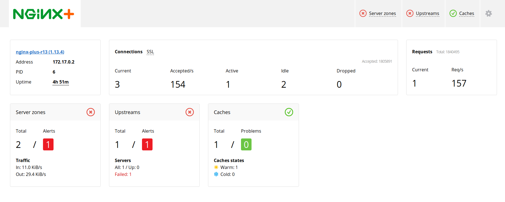Click the Requests heading

pyautogui.click(x=422, y=52)
